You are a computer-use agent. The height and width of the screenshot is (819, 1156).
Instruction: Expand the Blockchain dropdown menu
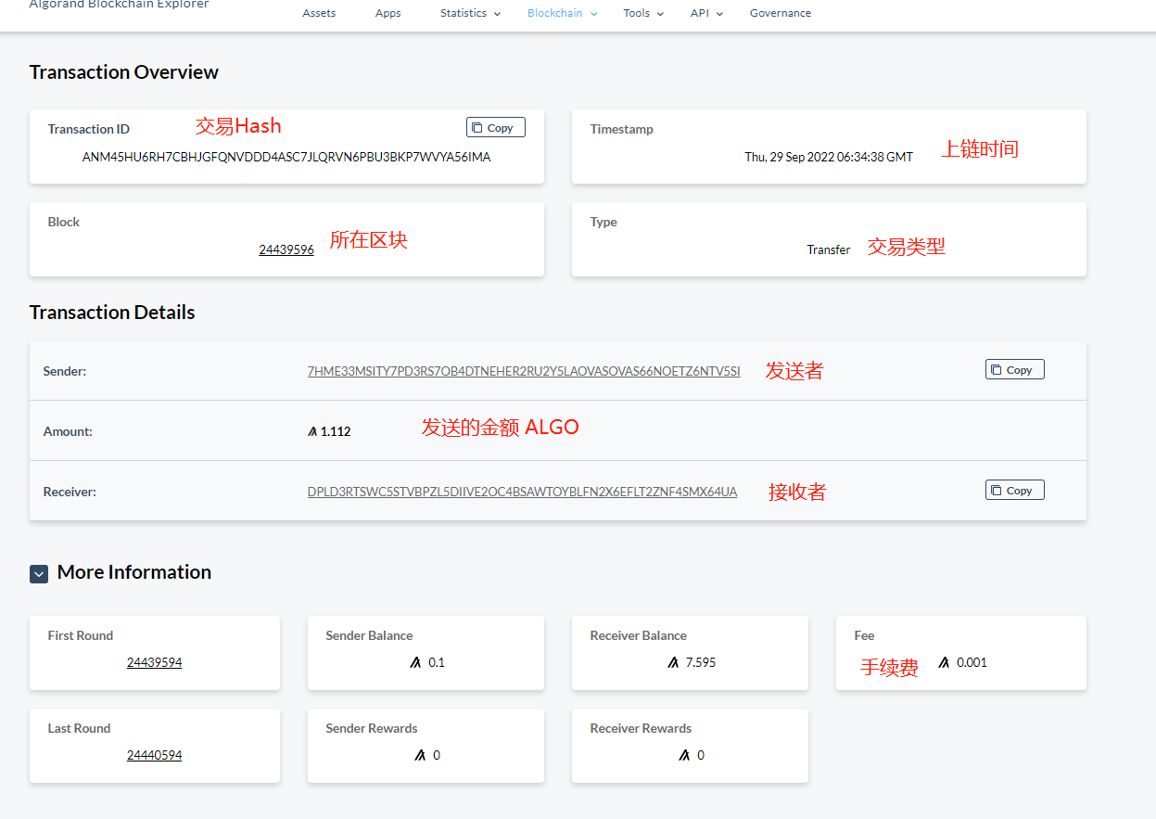tap(562, 13)
